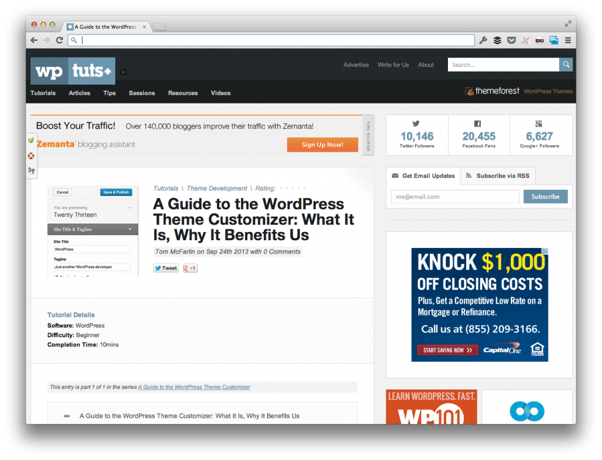
Task: Enter fullscreen using the window's diagonal arrows icon
Action: [x=568, y=23]
